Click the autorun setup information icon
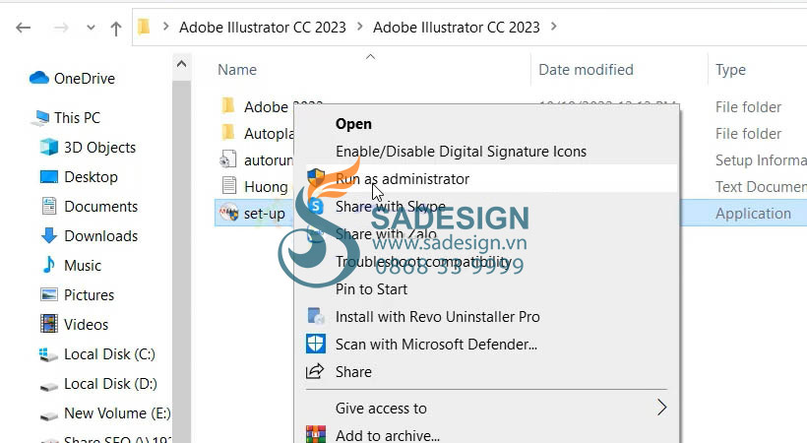Viewport: 807px width, 443px height. [x=228, y=159]
